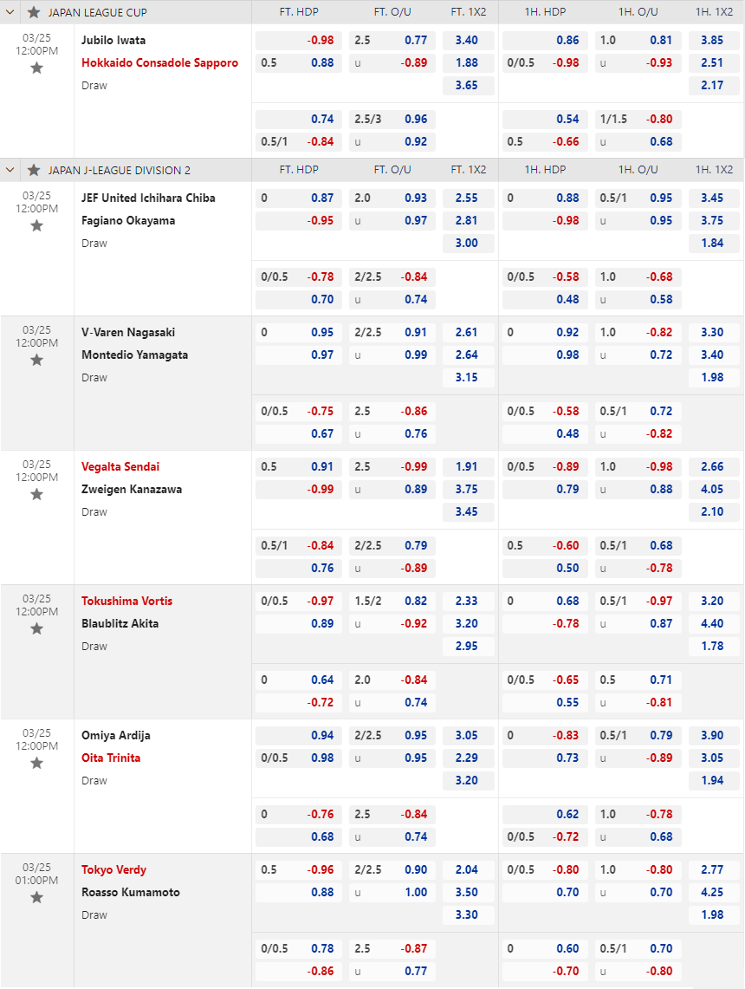Select Tokyo Verdy match FT draw 3.30
Image resolution: width=745 pixels, height=989 pixels.
pyautogui.click(x=469, y=914)
